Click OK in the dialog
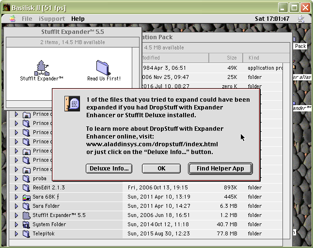This screenshot has width=313, height=248. [x=161, y=169]
